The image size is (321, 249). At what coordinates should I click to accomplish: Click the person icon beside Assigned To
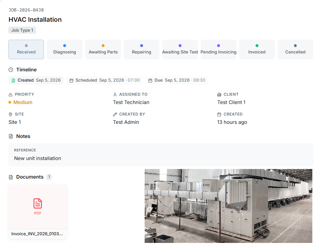[x=115, y=94]
